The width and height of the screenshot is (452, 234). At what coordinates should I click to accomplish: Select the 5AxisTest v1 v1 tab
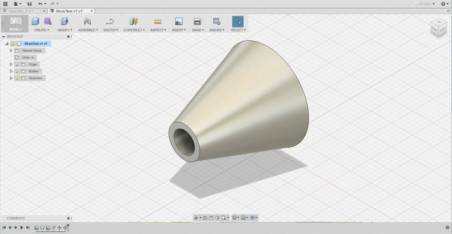69,11
